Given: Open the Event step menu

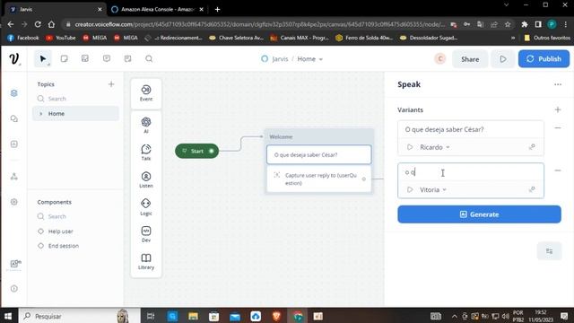Looking at the screenshot, I should point(146,93).
